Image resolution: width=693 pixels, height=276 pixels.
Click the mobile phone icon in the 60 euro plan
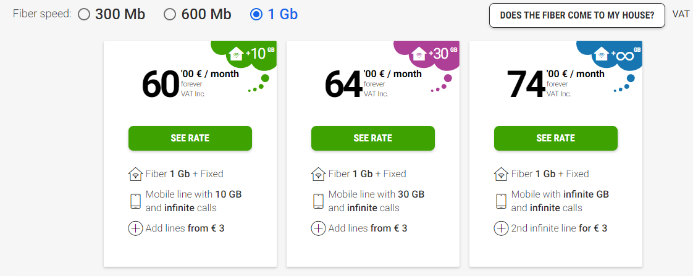pyautogui.click(x=135, y=201)
